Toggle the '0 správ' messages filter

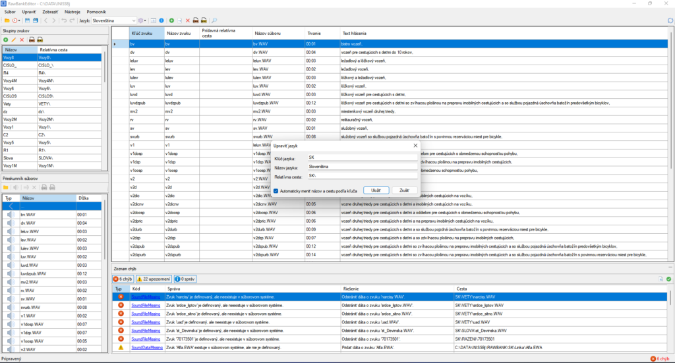[x=187, y=279]
